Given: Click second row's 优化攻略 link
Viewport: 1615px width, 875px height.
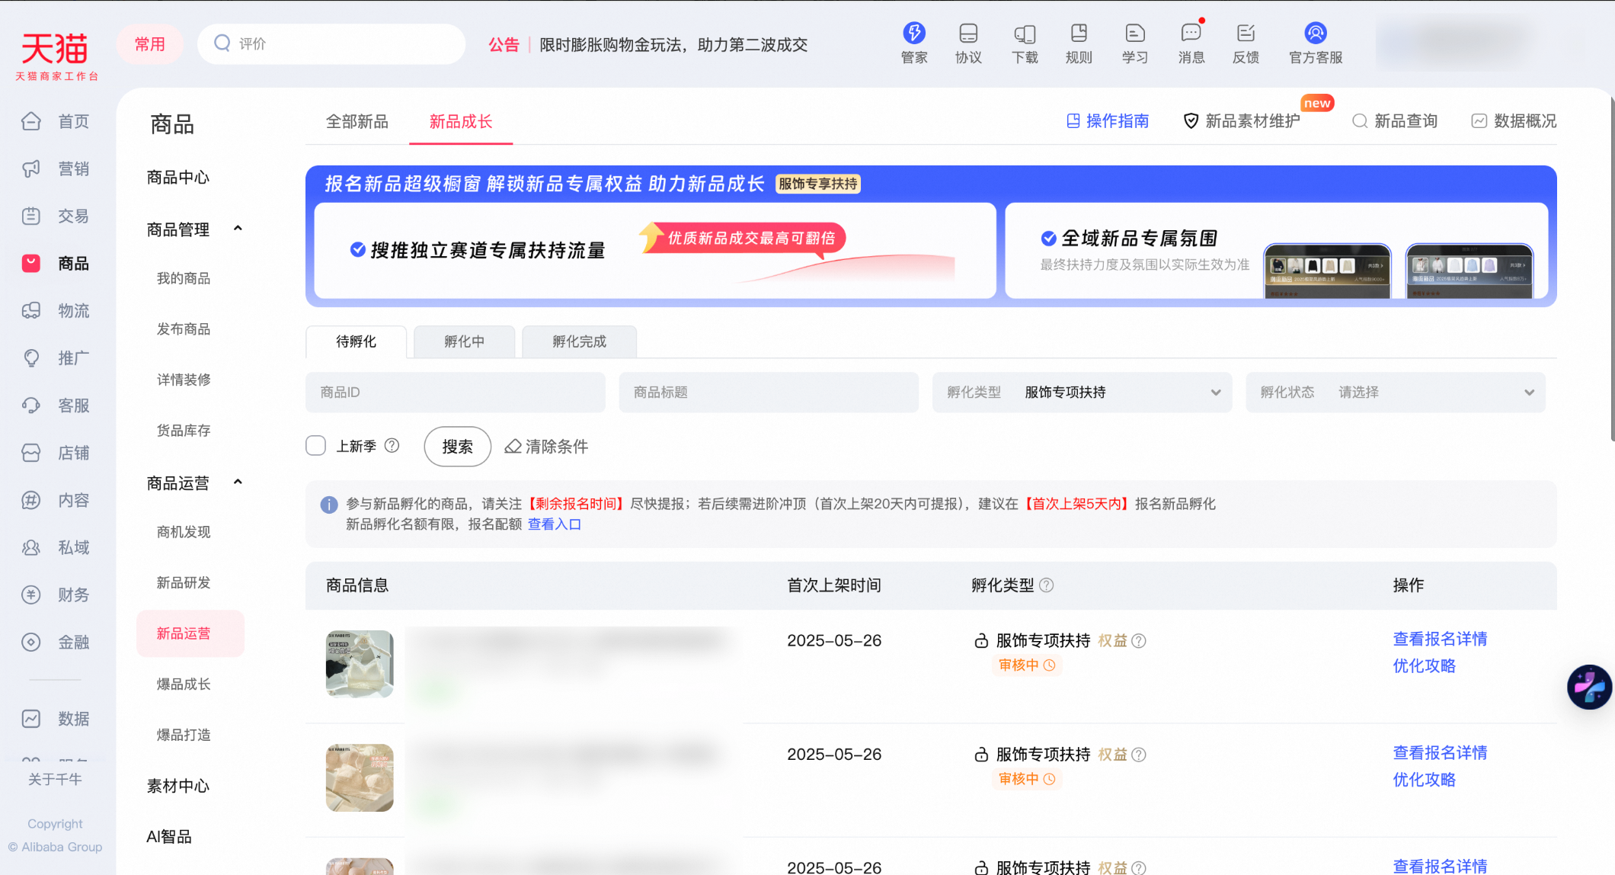Looking at the screenshot, I should click(x=1424, y=780).
